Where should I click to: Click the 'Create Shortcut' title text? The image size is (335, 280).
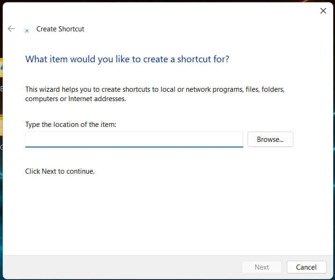pyautogui.click(x=60, y=29)
